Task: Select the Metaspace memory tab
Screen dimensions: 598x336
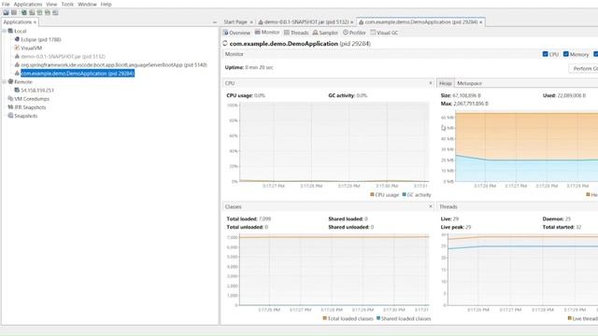Action: 469,83
